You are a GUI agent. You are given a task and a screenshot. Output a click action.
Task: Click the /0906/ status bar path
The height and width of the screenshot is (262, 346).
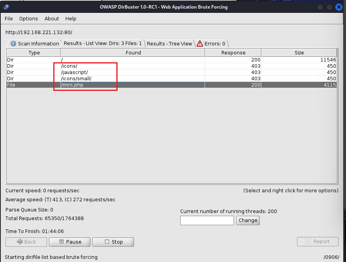332,257
